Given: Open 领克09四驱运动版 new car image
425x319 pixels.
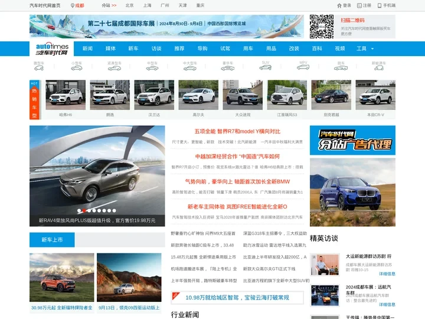Looking at the screenshot, I should 129,278.
